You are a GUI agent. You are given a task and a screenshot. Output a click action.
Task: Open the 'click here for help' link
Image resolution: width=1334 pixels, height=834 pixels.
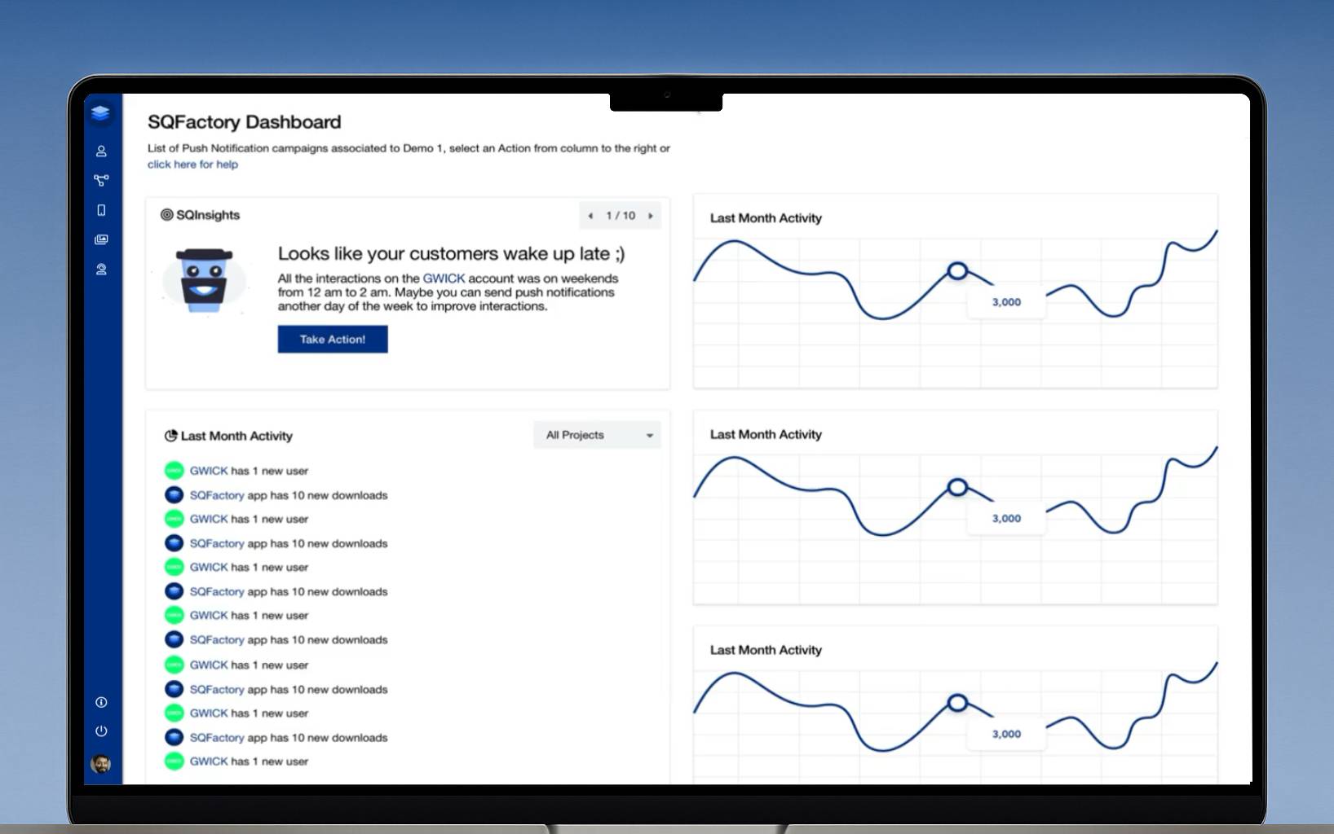[x=192, y=165]
